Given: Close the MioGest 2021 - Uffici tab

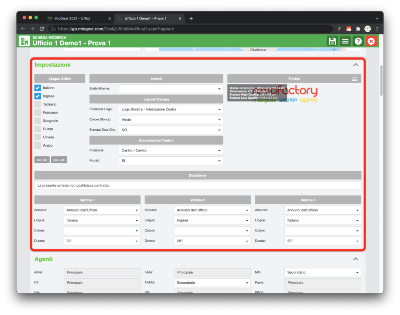Looking at the screenshot, I should pyautogui.click(x=110, y=18).
